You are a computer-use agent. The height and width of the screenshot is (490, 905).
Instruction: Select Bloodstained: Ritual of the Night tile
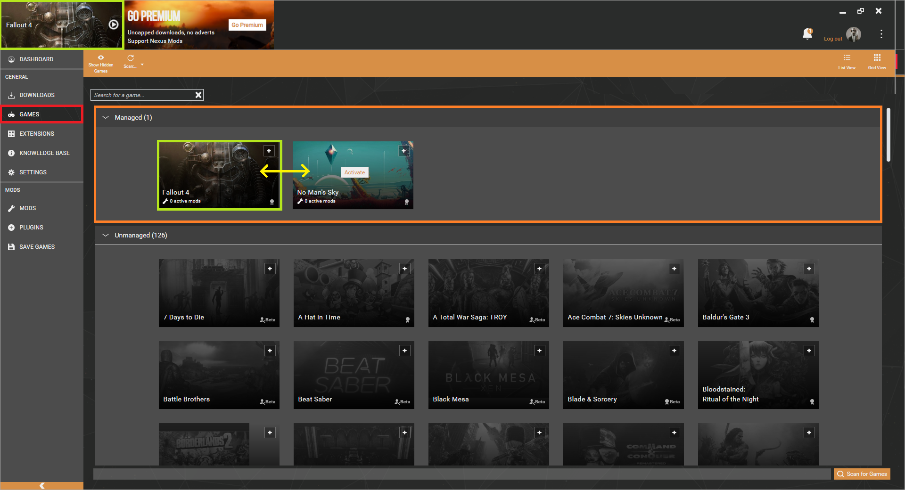(758, 375)
